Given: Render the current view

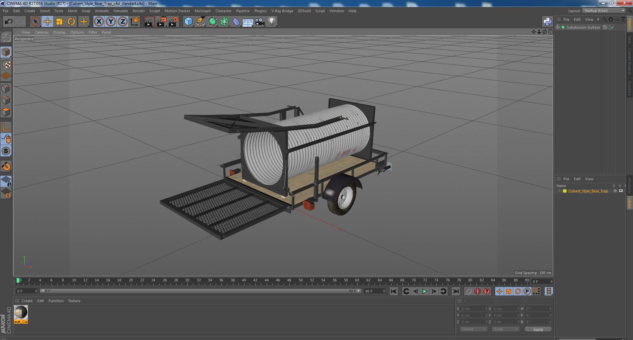Looking at the screenshot, I should (x=149, y=22).
